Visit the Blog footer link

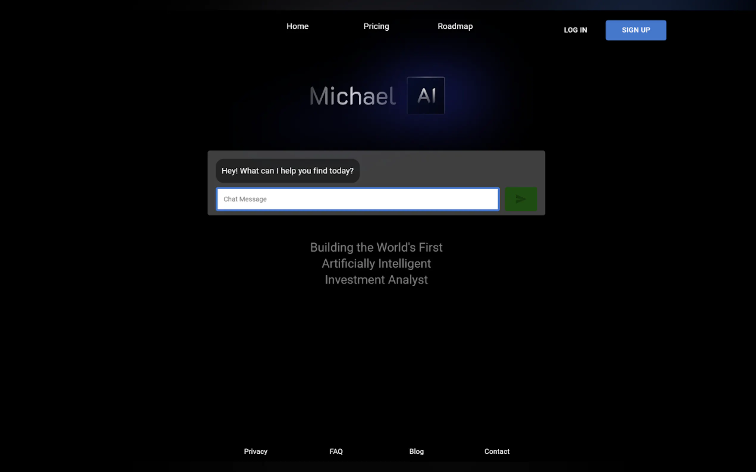pyautogui.click(x=416, y=451)
